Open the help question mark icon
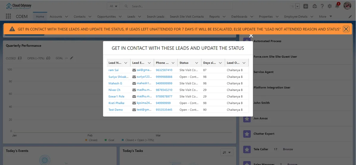This screenshot has width=356, height=165. (x=322, y=6)
